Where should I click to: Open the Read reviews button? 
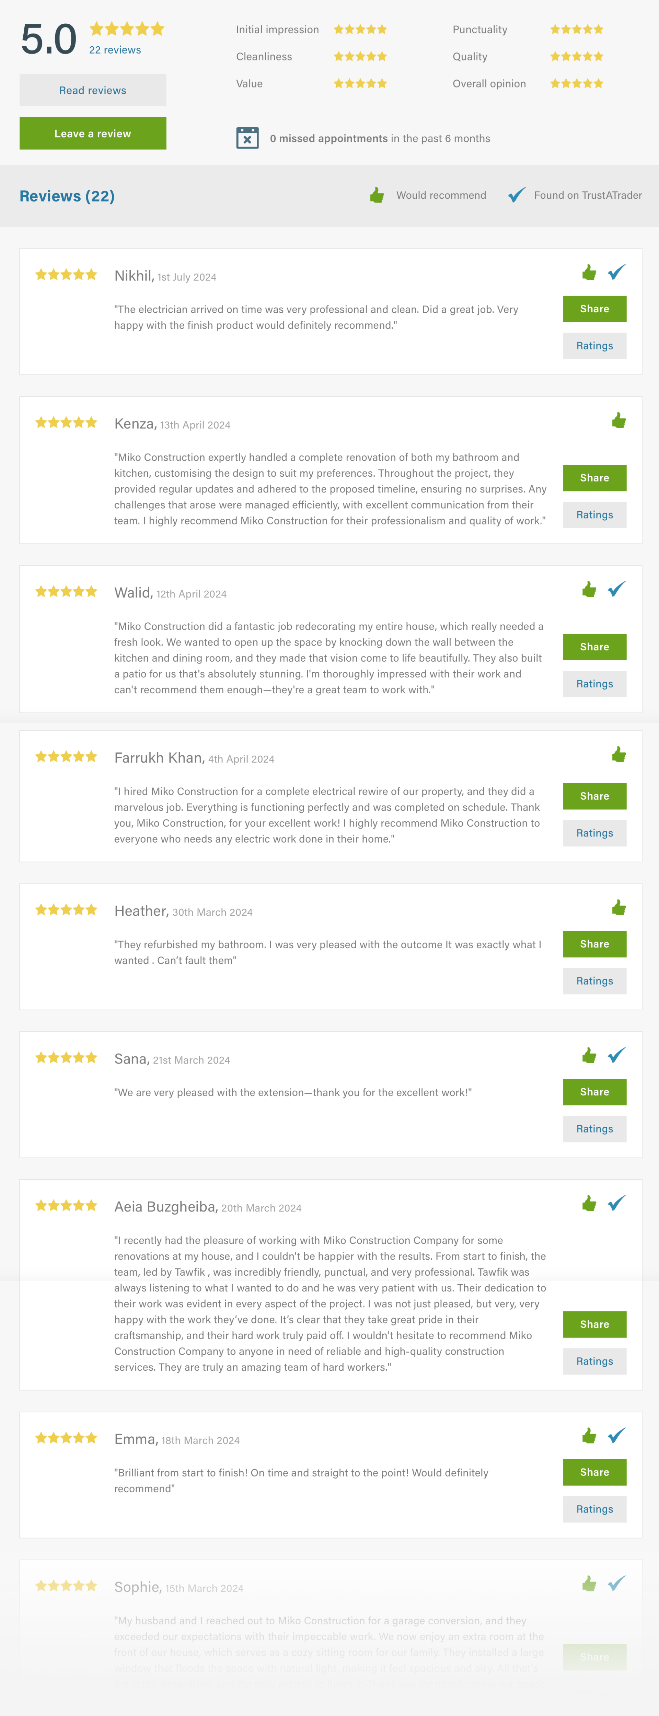point(93,90)
